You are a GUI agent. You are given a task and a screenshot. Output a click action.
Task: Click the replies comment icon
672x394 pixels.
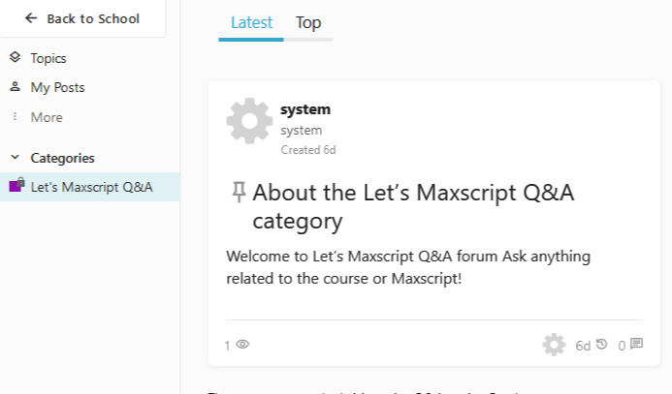point(637,344)
